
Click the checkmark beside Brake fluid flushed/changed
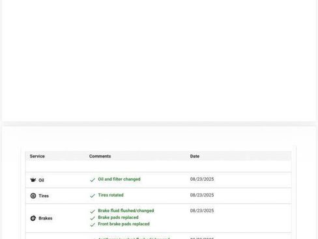[x=93, y=212]
